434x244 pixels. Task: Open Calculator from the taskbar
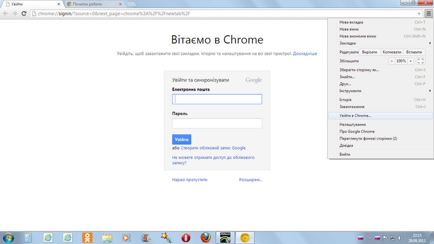pos(28,237)
